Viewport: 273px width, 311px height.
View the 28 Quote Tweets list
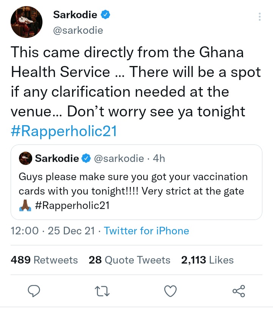coord(129,260)
